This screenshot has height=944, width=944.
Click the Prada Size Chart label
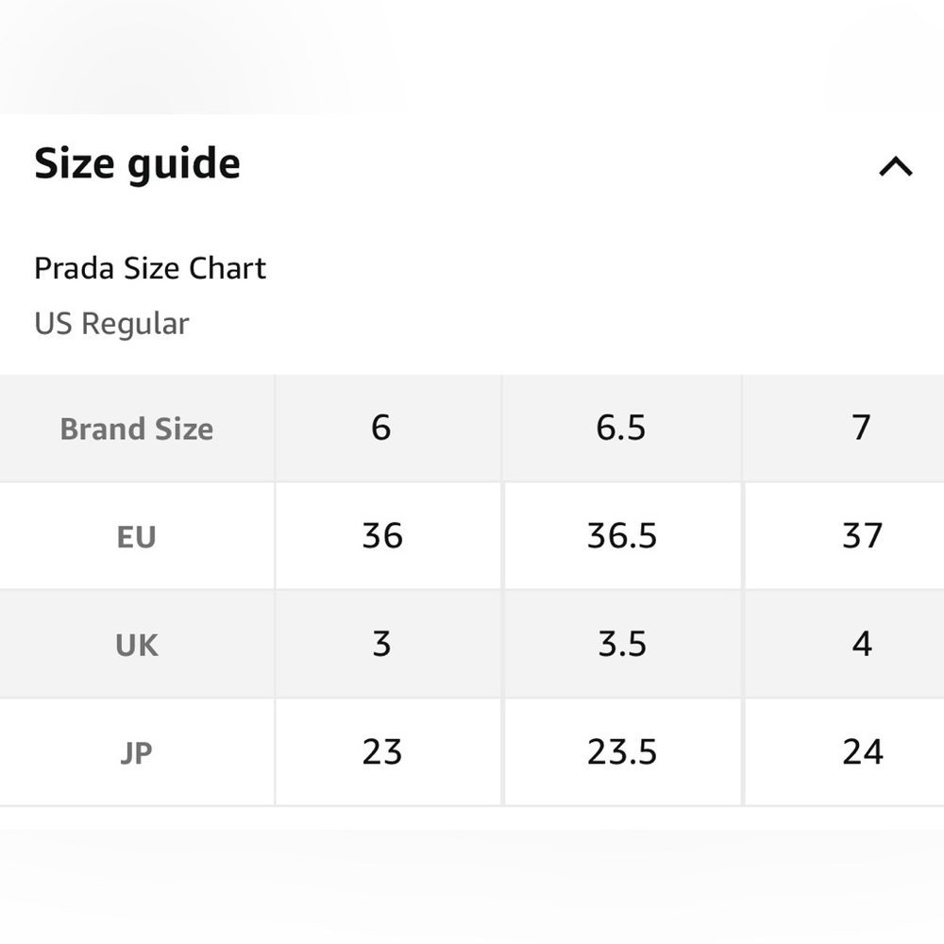click(150, 268)
